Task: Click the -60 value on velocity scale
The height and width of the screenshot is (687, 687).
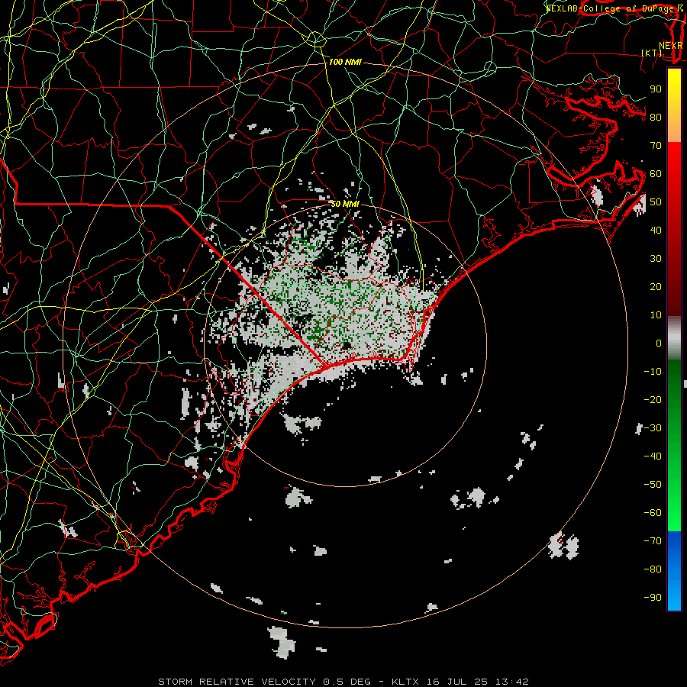Action: point(653,513)
